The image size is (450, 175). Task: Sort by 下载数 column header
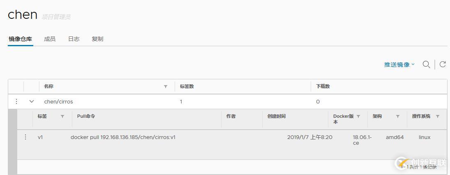tap(323, 87)
